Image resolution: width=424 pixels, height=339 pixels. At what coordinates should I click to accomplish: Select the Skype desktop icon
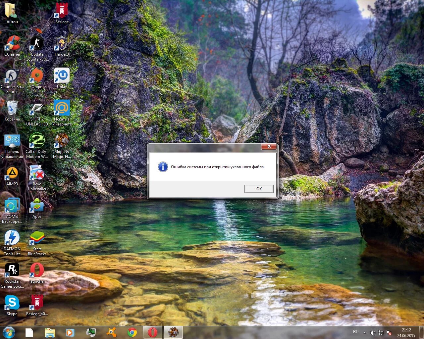(12, 305)
